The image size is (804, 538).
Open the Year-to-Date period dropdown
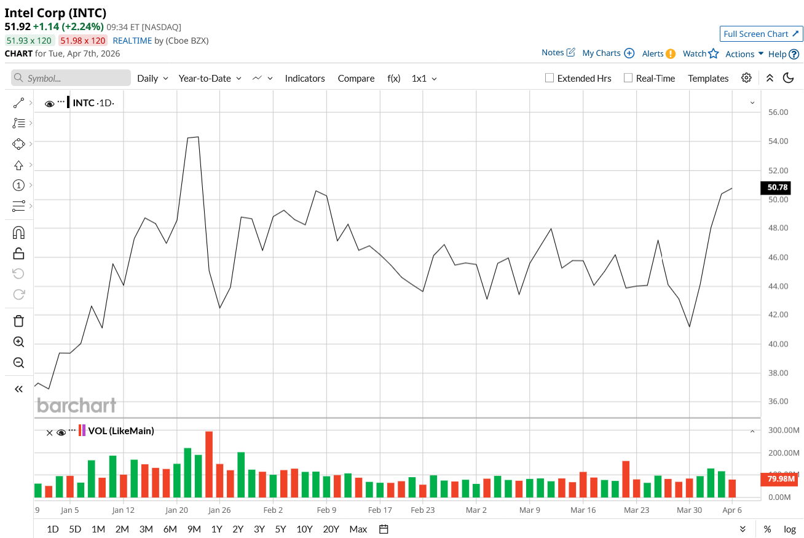point(210,79)
